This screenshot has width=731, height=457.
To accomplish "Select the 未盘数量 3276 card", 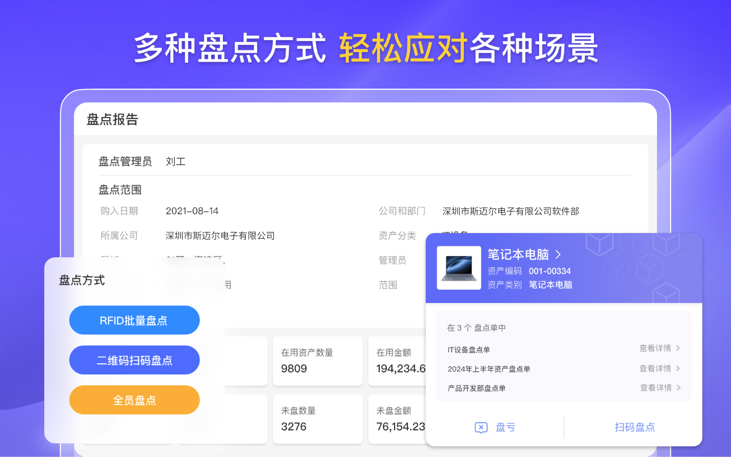I will tap(318, 419).
